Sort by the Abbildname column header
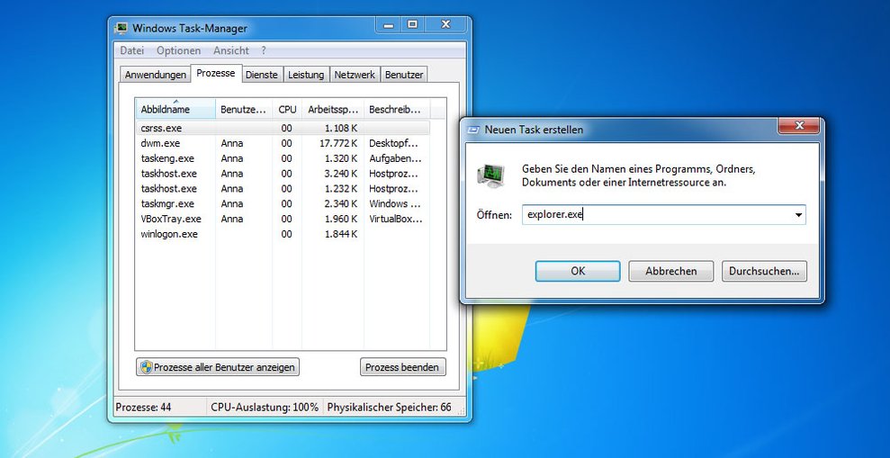890x458 pixels. pos(175,109)
